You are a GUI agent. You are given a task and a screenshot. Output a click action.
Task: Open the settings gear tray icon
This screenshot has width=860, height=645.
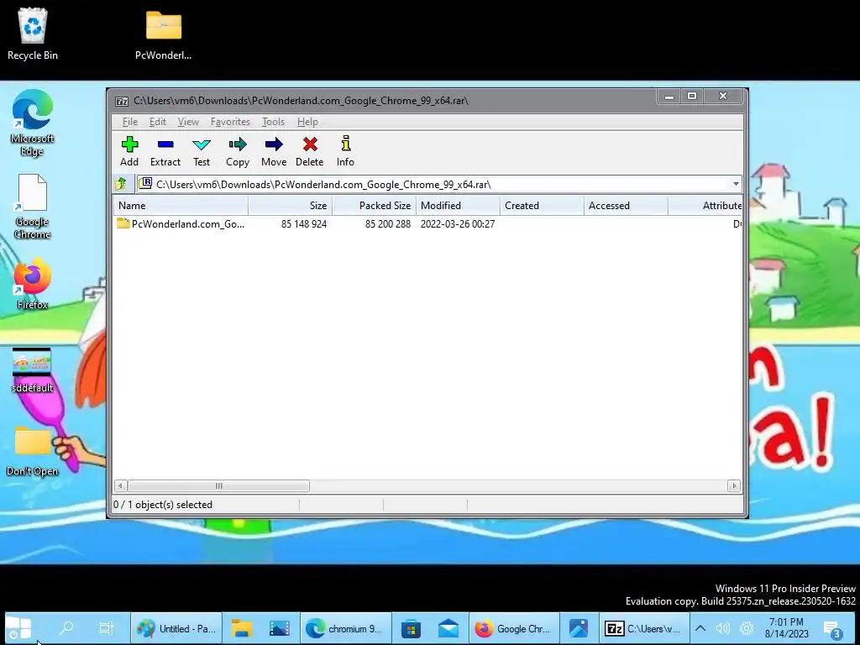pyautogui.click(x=747, y=628)
